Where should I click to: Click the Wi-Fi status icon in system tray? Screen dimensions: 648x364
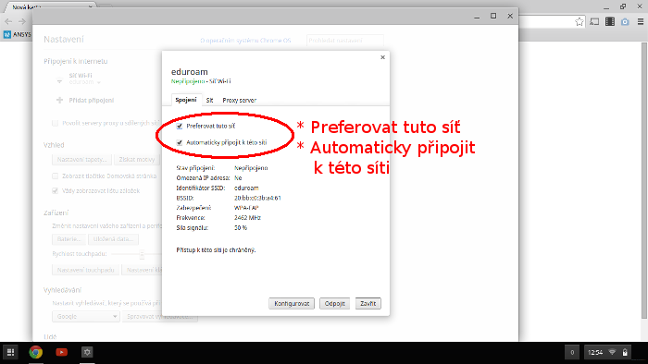613,352
